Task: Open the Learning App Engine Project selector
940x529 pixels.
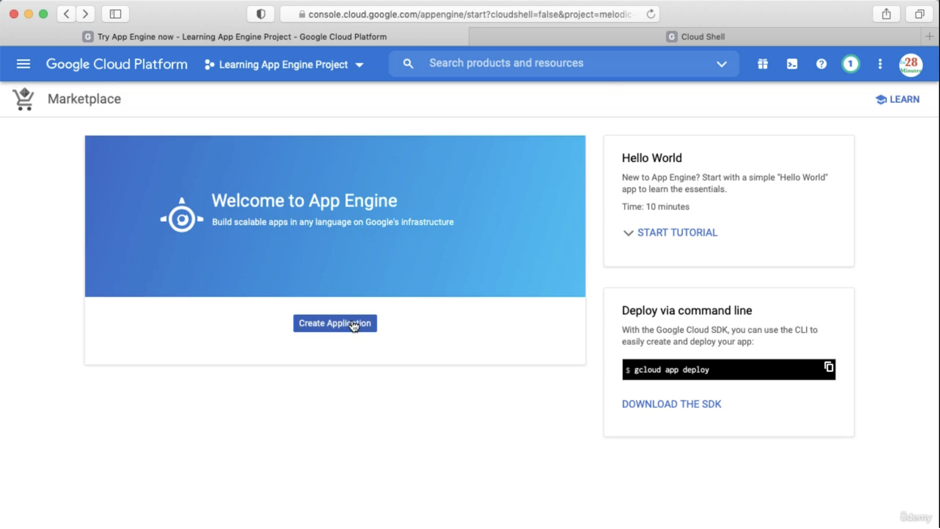Action: [x=284, y=65]
